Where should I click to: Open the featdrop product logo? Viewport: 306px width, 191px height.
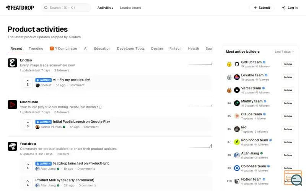(x=12, y=146)
